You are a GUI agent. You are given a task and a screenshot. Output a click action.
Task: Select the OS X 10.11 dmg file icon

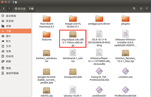99,34
